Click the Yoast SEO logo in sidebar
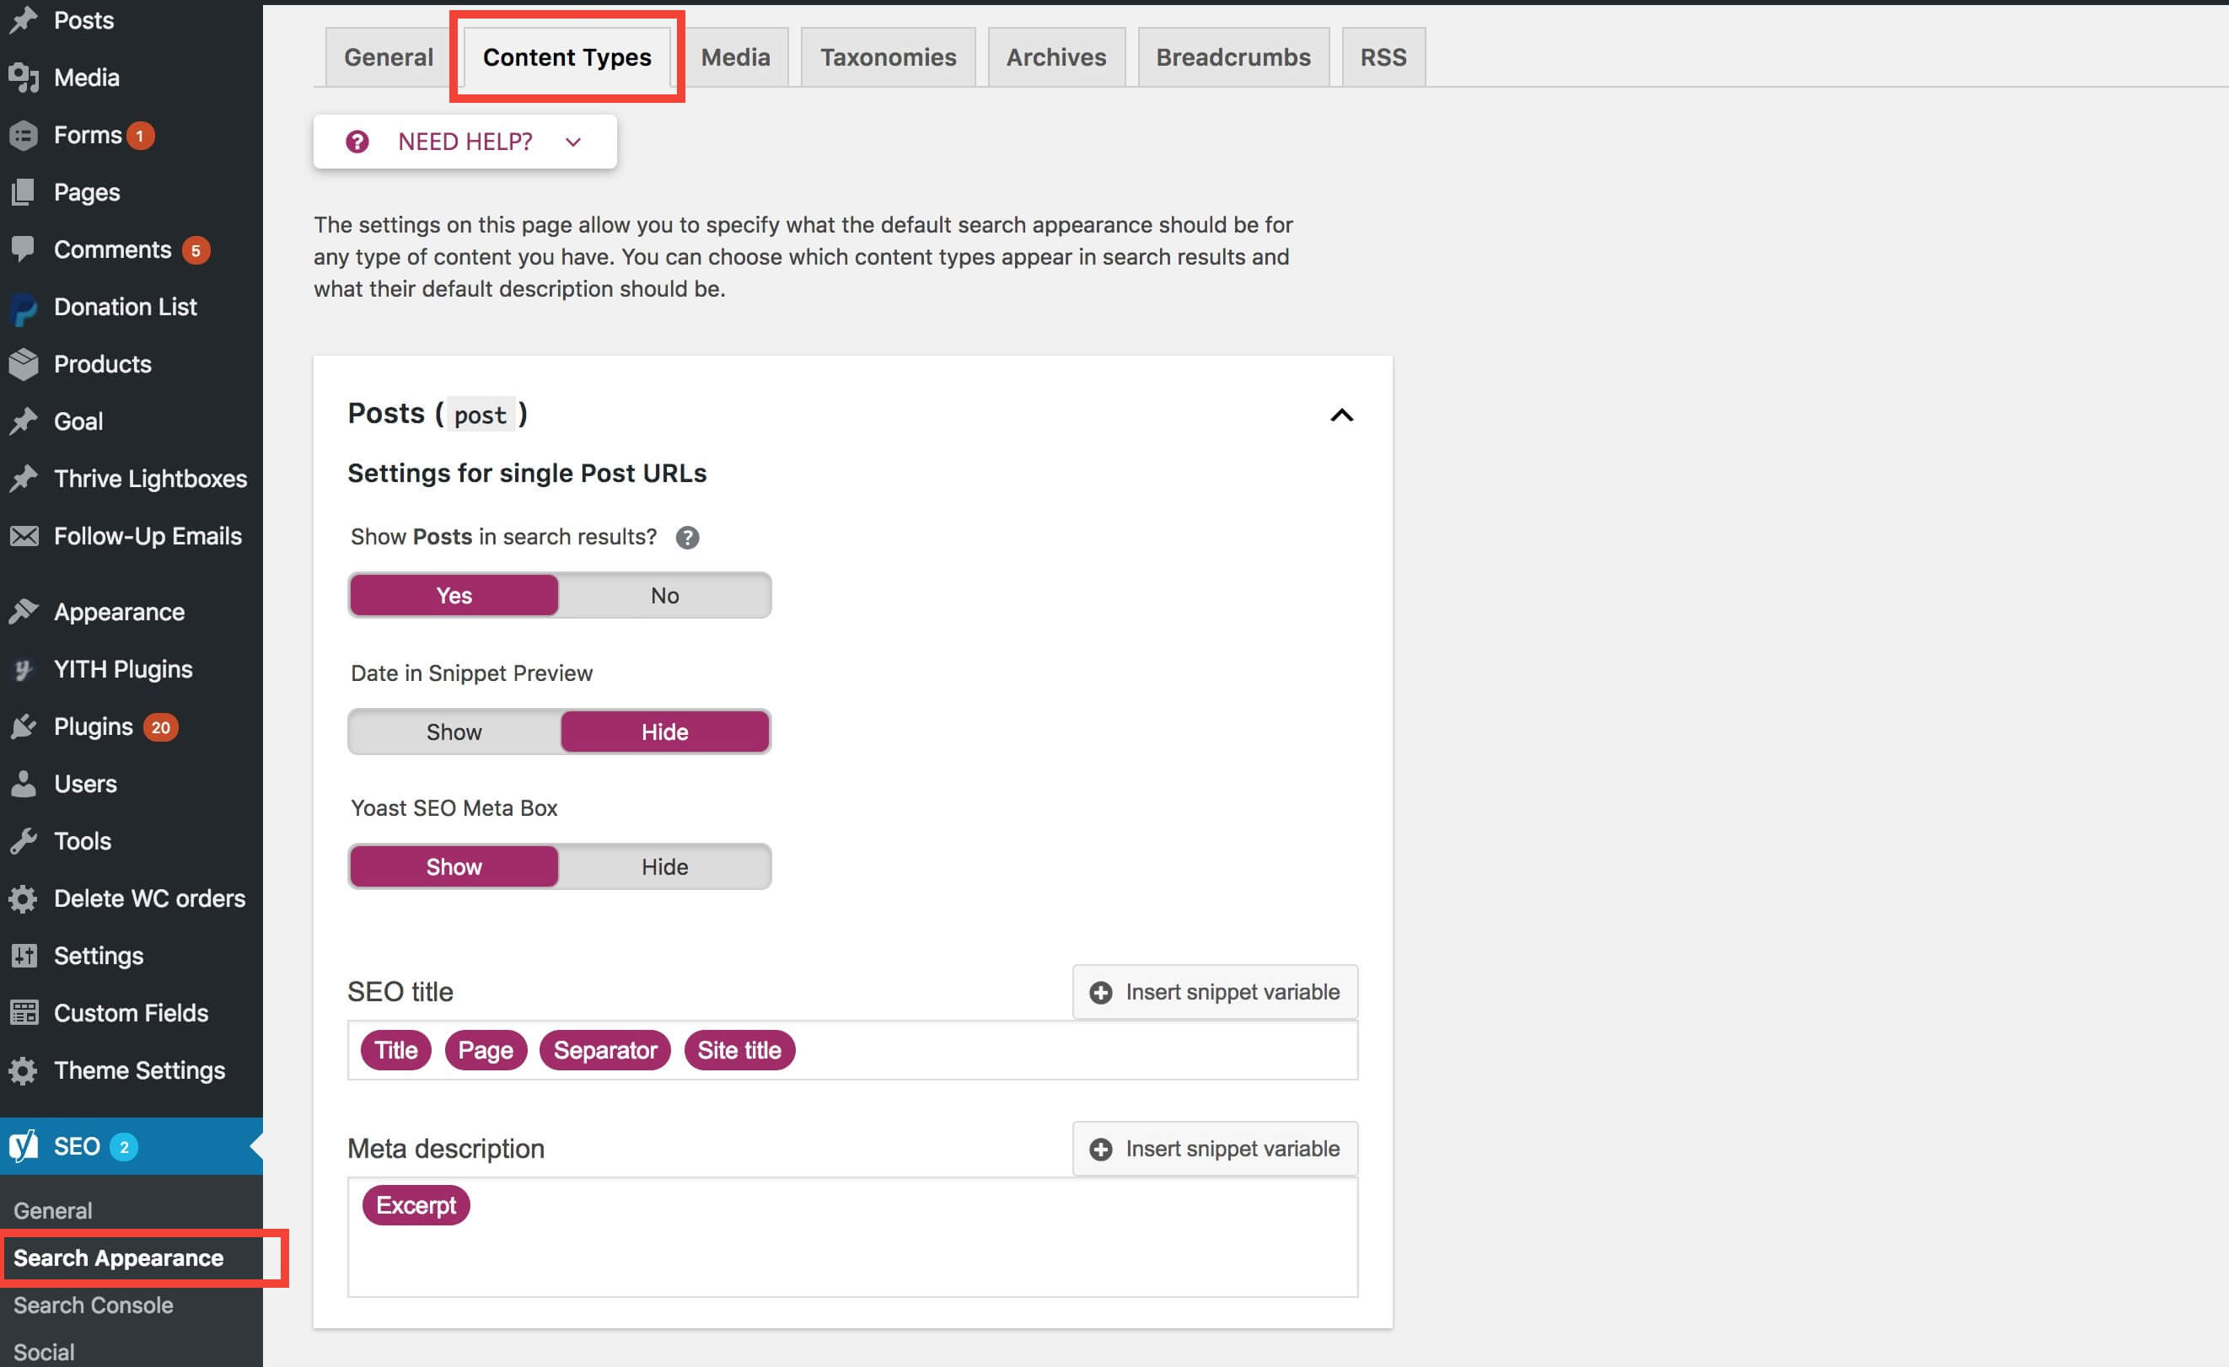This screenshot has width=2229, height=1367. [x=23, y=1145]
